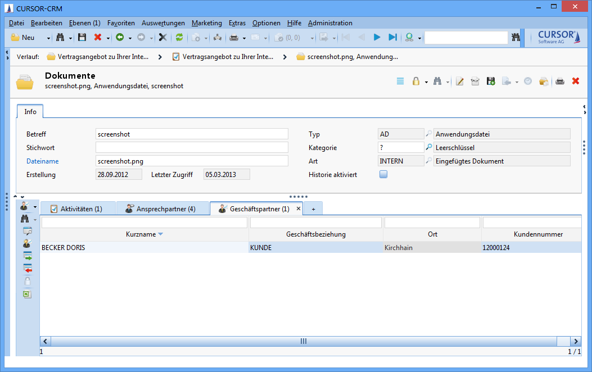Click the horizontal scrollbar thumb in the table
Viewport: 592px width, 372px height.
pos(304,341)
